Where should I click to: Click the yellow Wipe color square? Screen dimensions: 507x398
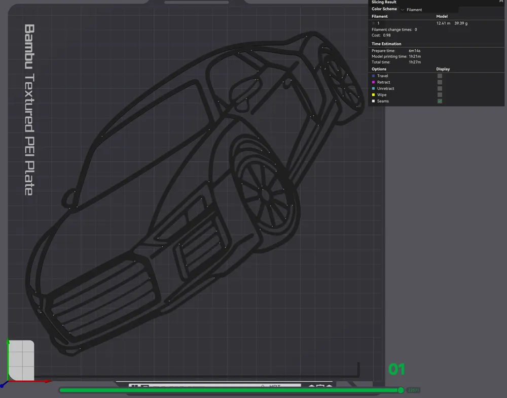click(374, 95)
